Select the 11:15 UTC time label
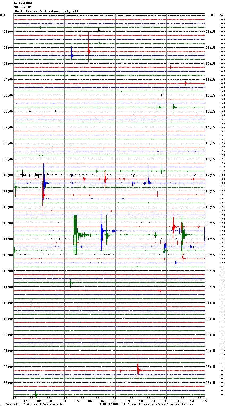226x408 pixels. 210,80
